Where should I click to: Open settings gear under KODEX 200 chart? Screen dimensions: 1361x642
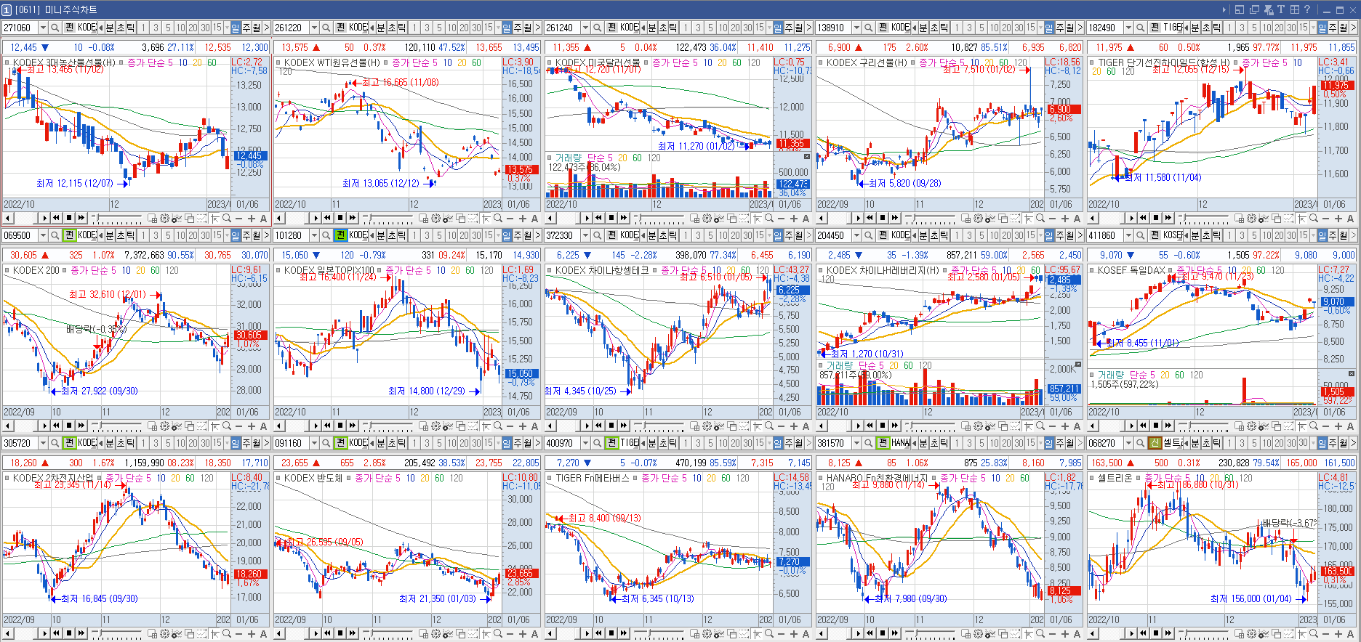[164, 426]
